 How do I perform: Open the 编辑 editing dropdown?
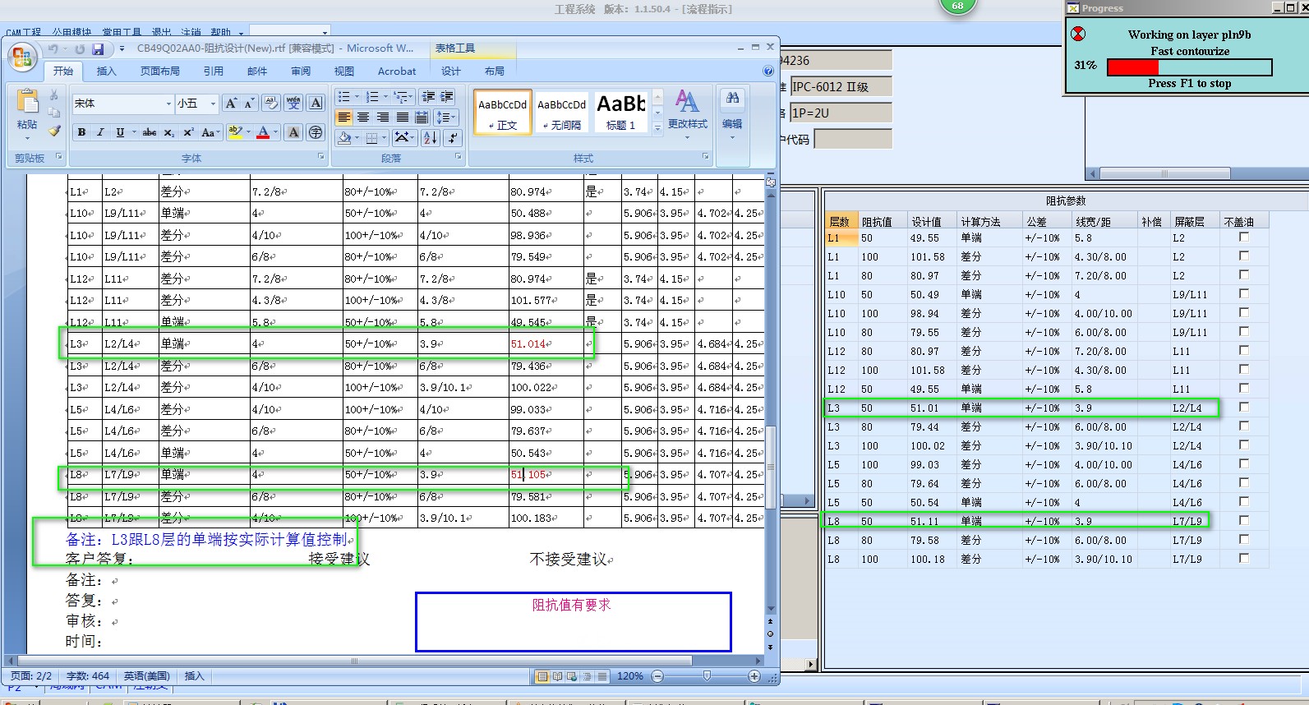pos(732,114)
